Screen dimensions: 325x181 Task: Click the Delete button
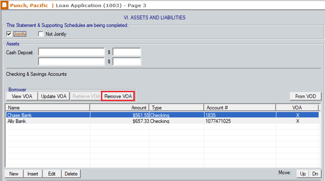pyautogui.click(x=71, y=174)
